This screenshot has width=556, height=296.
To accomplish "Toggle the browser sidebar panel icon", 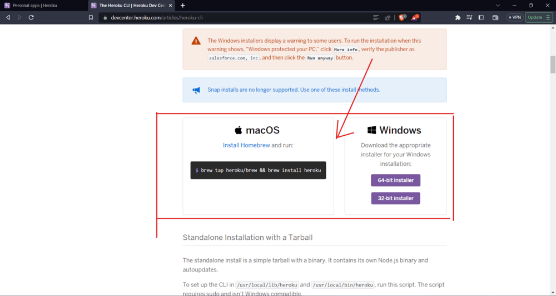I will (x=481, y=17).
